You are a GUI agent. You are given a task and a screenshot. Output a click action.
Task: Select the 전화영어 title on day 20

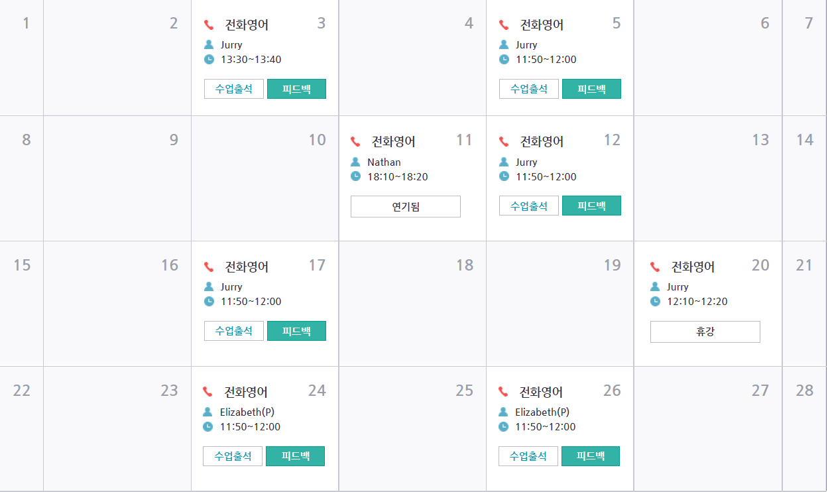(x=693, y=267)
